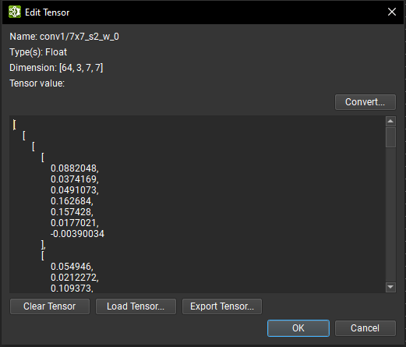Click the Tensor value: label
The height and width of the screenshot is (347, 406).
coord(37,83)
